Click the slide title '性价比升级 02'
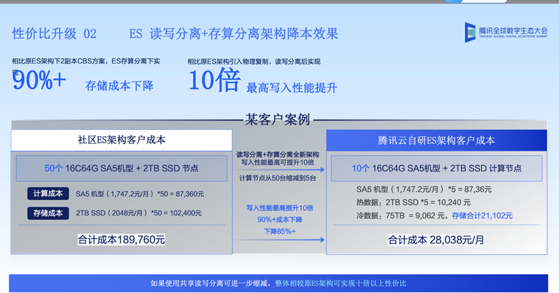 click(54, 34)
